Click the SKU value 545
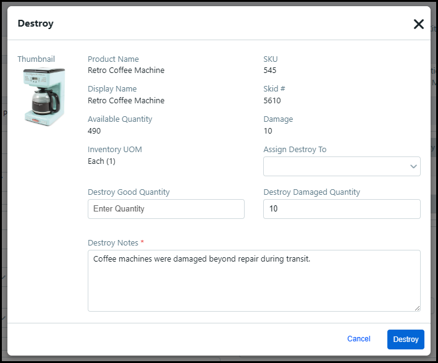 (270, 70)
